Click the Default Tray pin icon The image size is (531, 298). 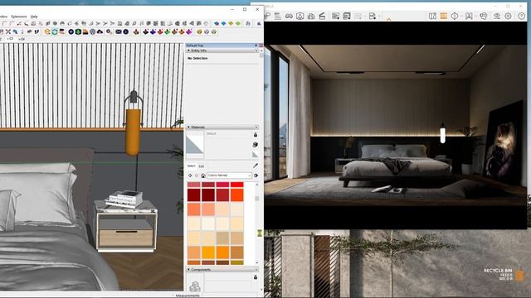pos(256,46)
